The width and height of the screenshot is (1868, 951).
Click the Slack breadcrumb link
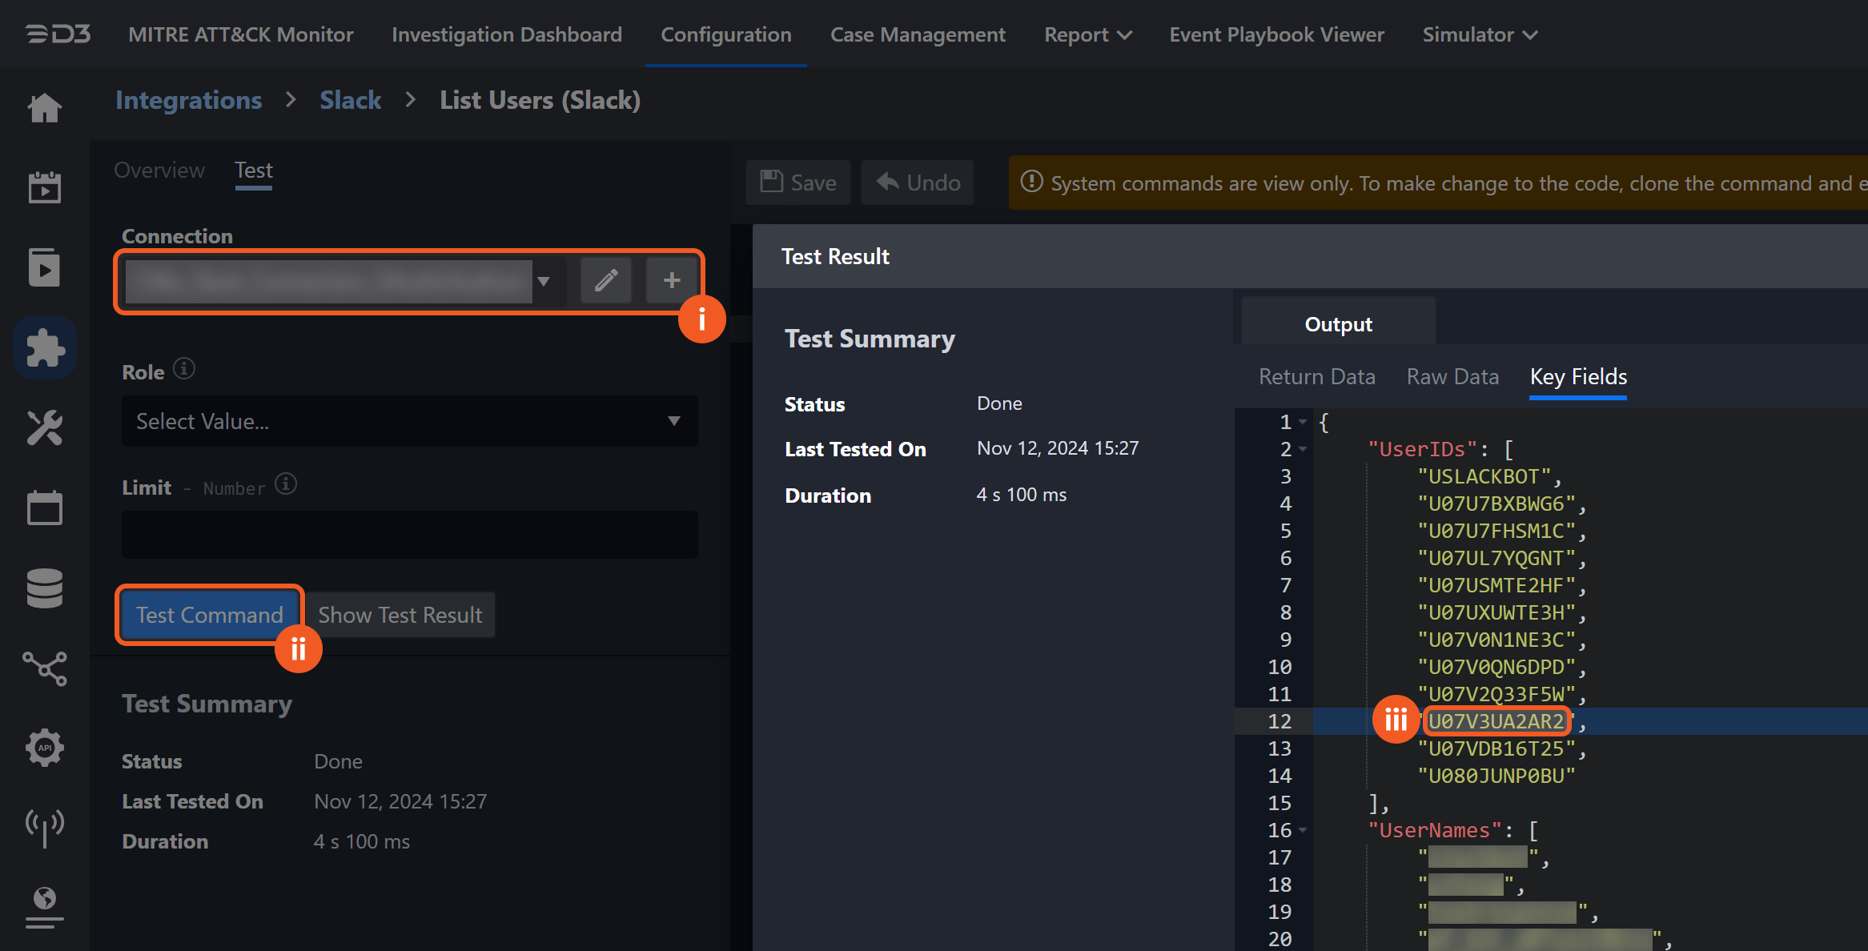[x=351, y=100]
